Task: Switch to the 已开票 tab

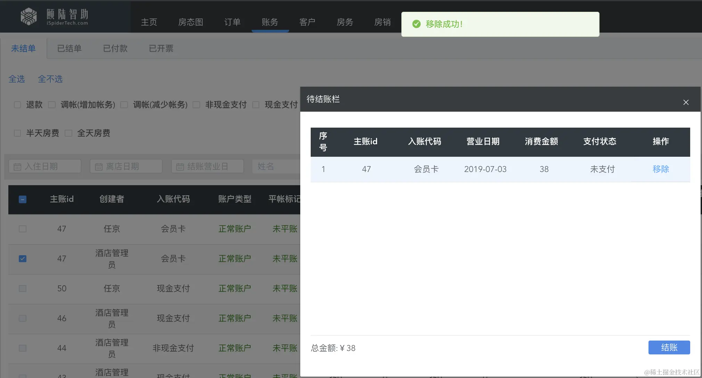Action: [x=161, y=49]
